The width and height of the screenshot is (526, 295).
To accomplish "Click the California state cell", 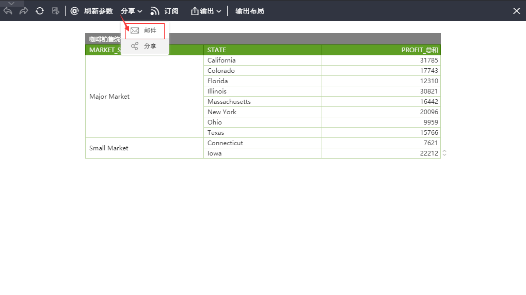I will click(262, 60).
